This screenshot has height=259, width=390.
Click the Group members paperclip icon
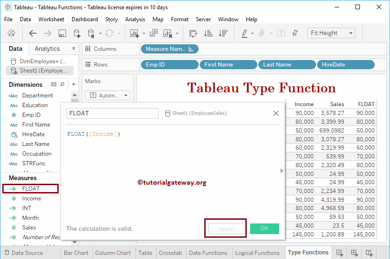pyautogui.click(x=262, y=33)
